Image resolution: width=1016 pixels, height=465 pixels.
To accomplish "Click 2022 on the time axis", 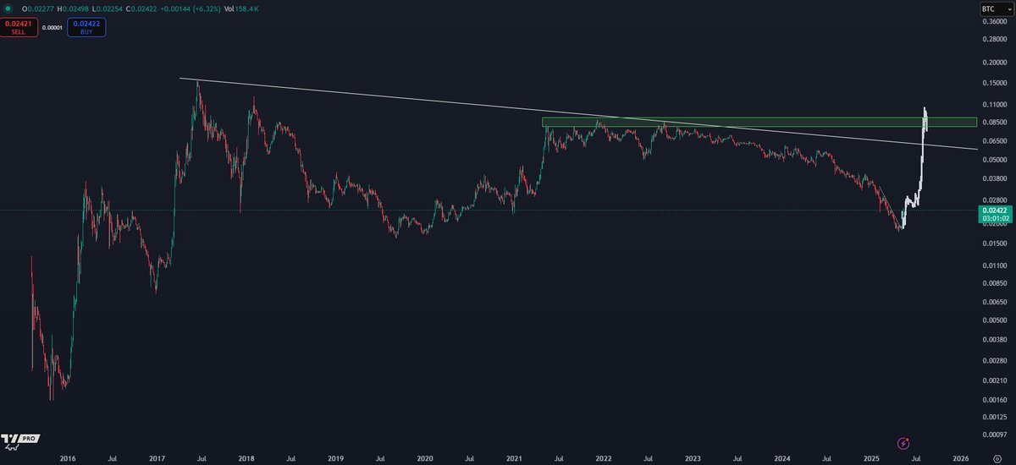I will (604, 458).
